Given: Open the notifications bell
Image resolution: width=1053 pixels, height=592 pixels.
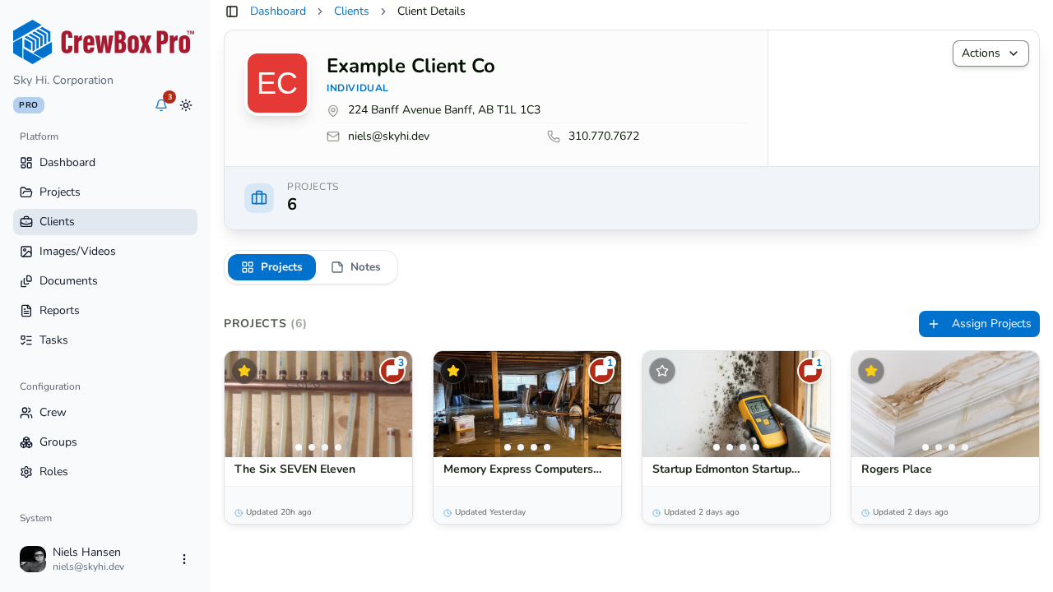Looking at the screenshot, I should pyautogui.click(x=161, y=105).
